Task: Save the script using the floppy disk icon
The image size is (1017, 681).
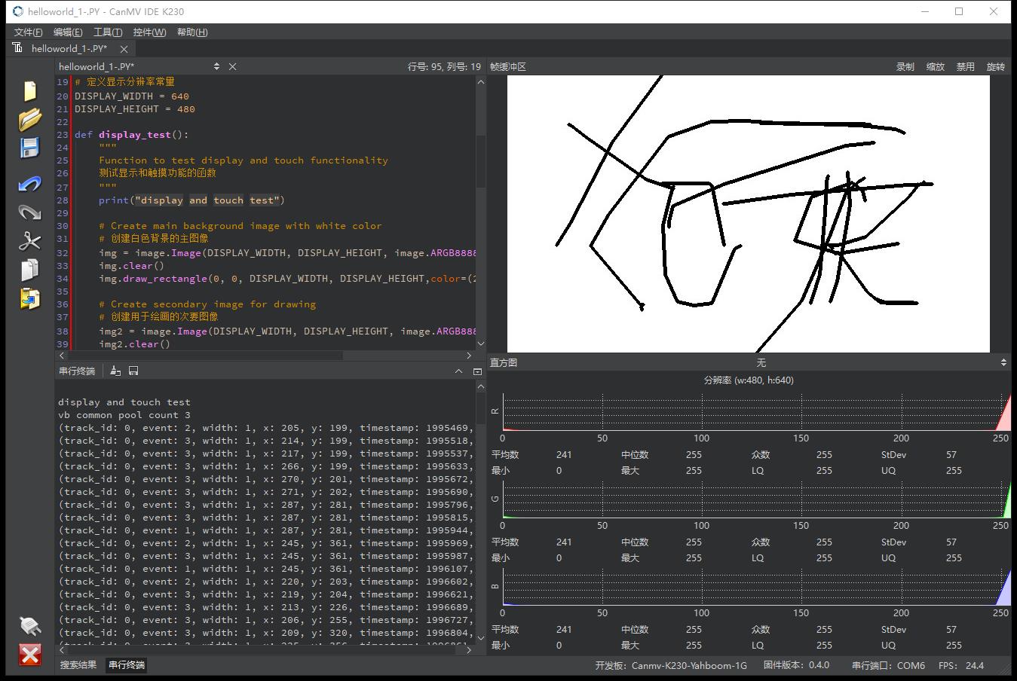Action: (x=29, y=148)
